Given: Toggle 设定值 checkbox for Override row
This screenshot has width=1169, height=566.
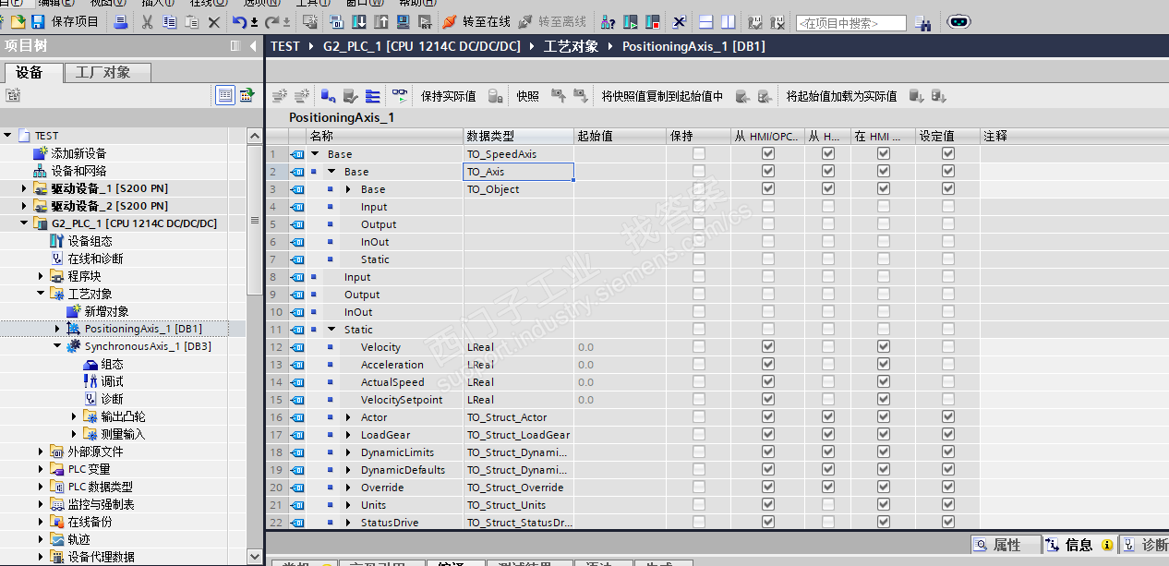Looking at the screenshot, I should tap(948, 488).
